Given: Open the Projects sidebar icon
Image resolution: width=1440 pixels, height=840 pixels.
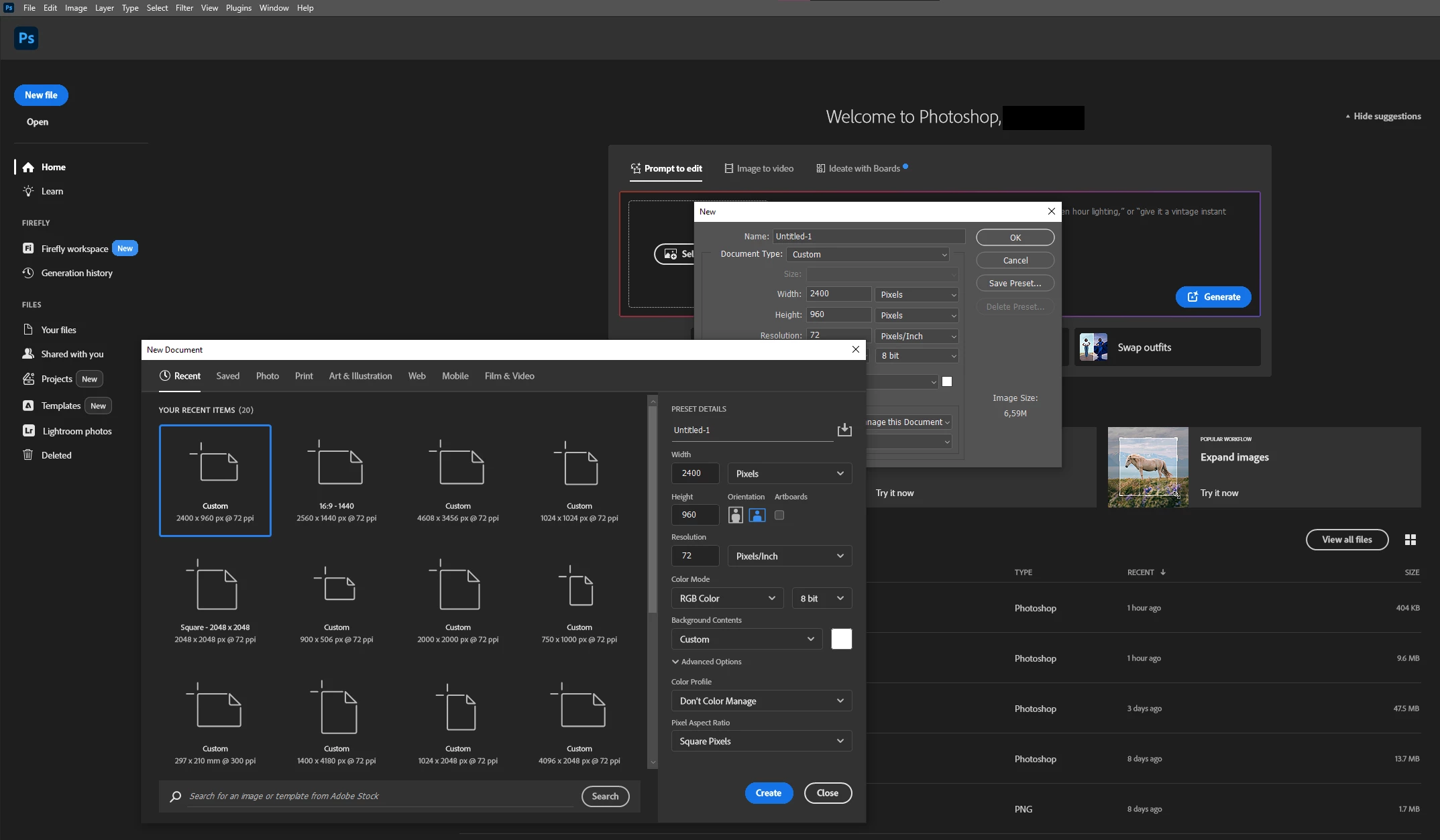Looking at the screenshot, I should [28, 379].
